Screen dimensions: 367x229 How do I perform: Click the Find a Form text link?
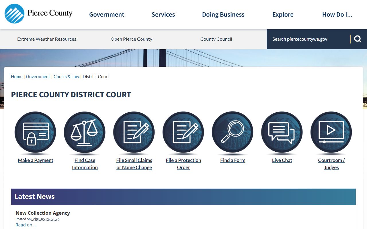[233, 160]
